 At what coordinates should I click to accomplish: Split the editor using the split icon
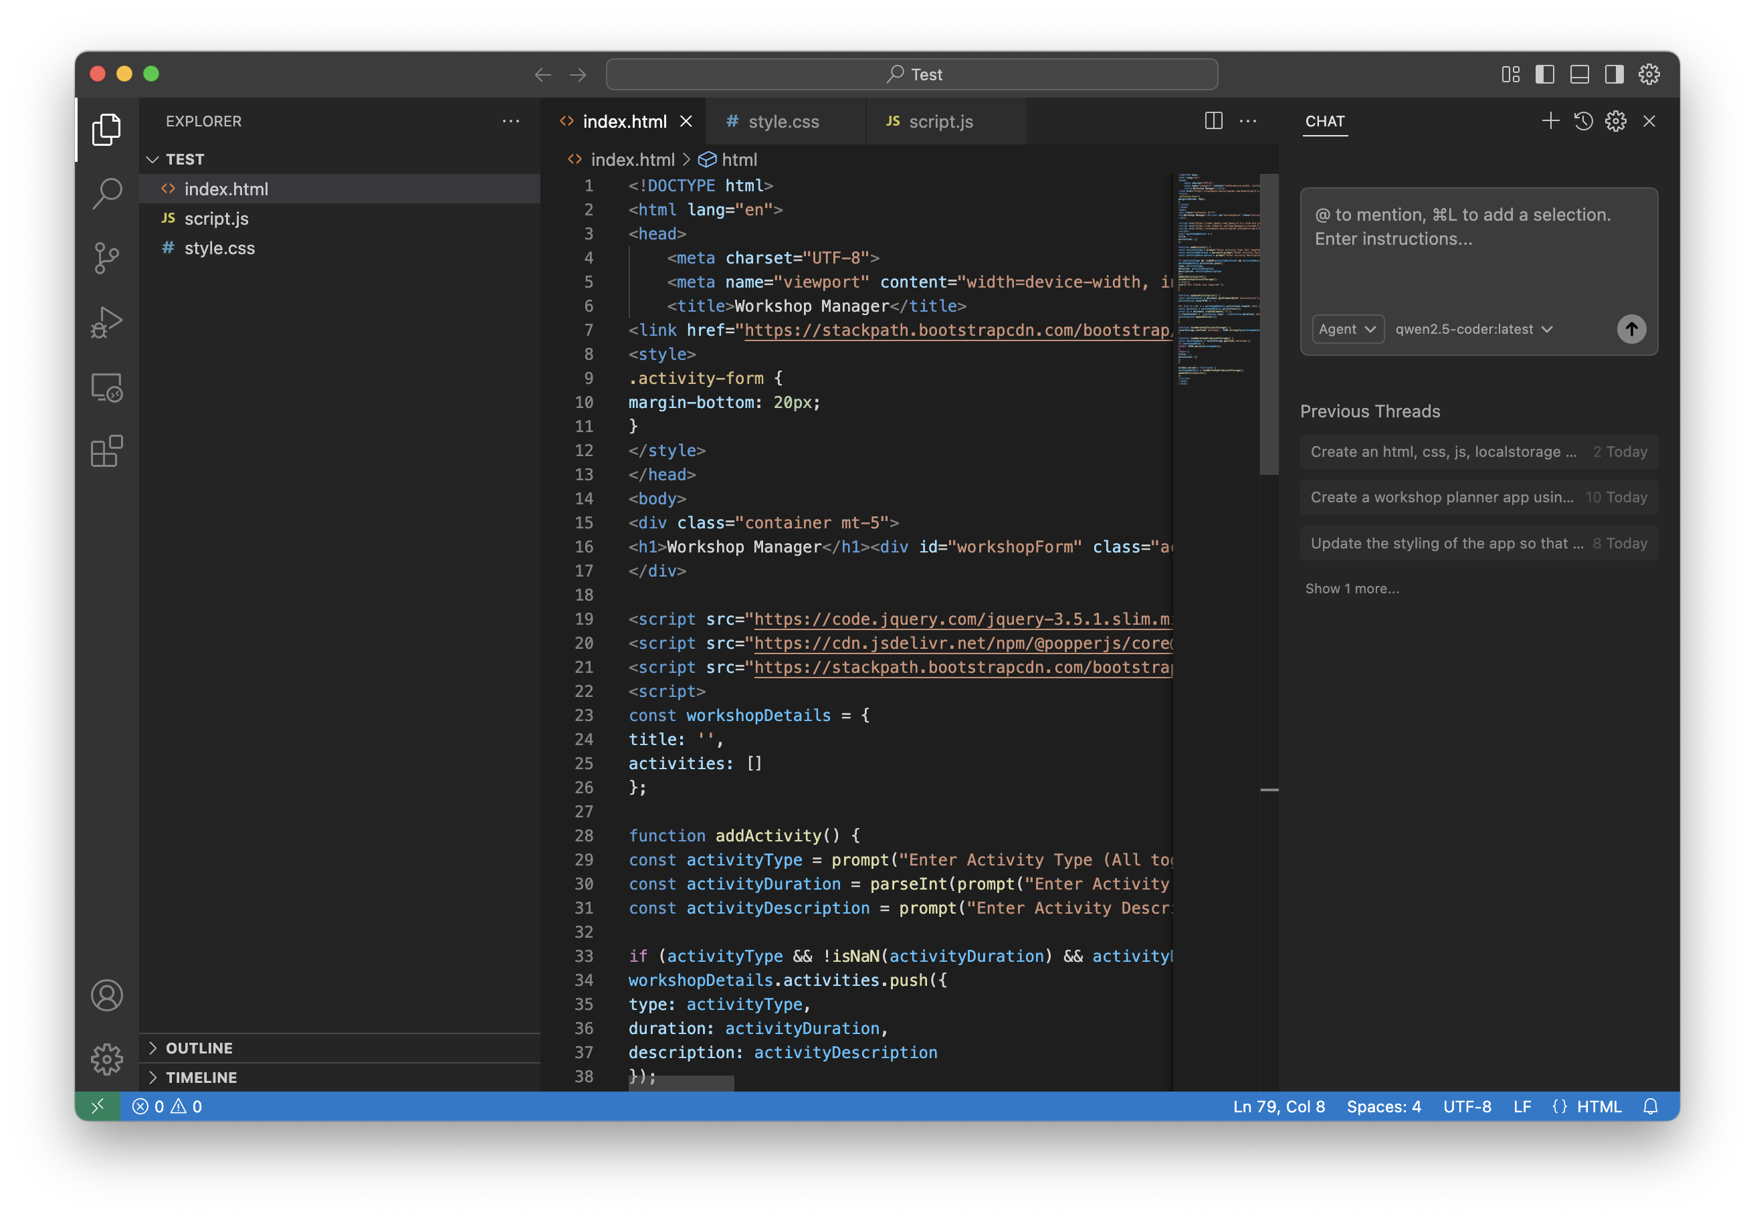tap(1213, 121)
